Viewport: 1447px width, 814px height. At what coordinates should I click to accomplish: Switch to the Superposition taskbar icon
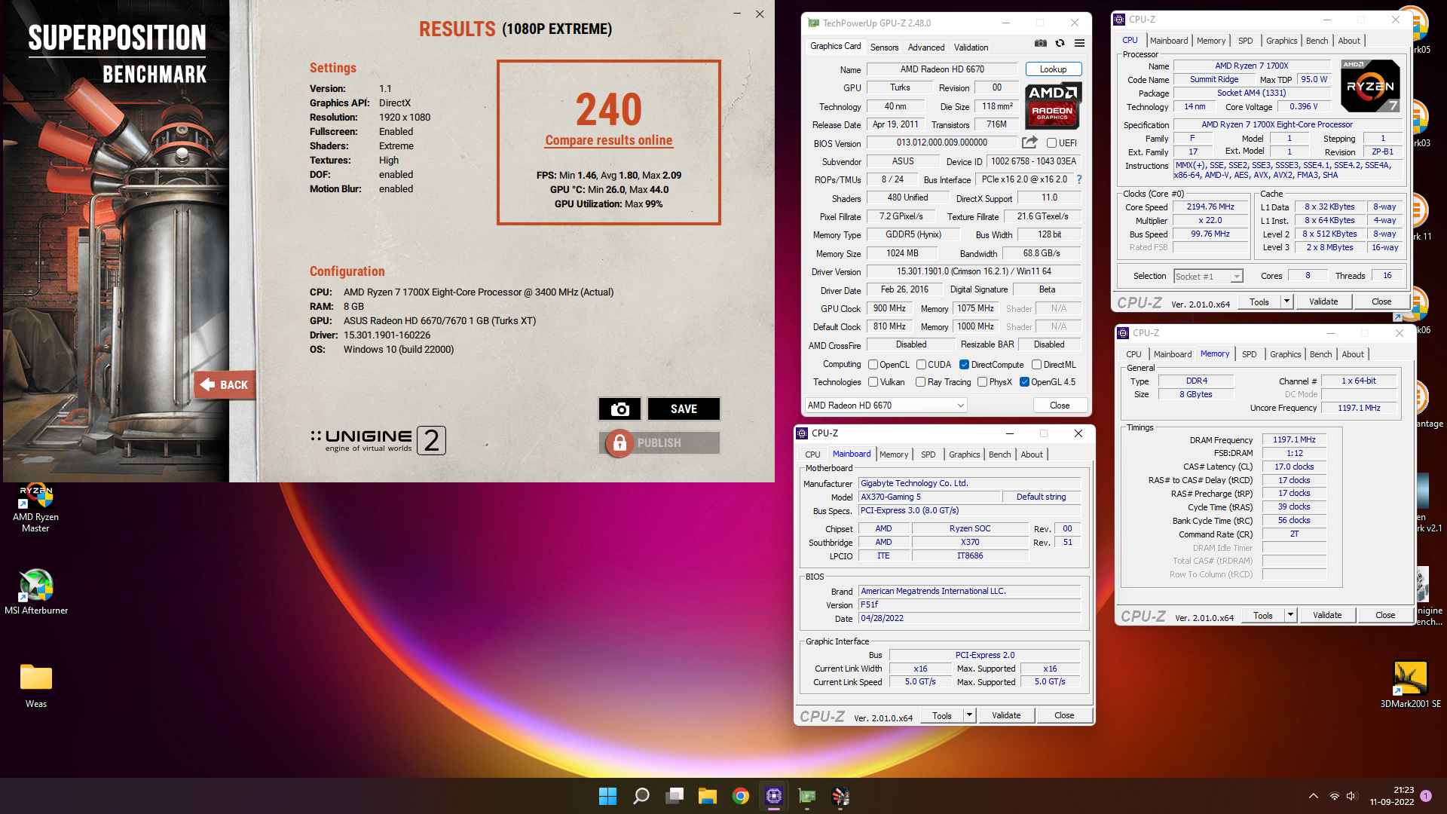840,796
